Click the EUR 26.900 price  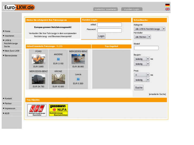[78, 67]
